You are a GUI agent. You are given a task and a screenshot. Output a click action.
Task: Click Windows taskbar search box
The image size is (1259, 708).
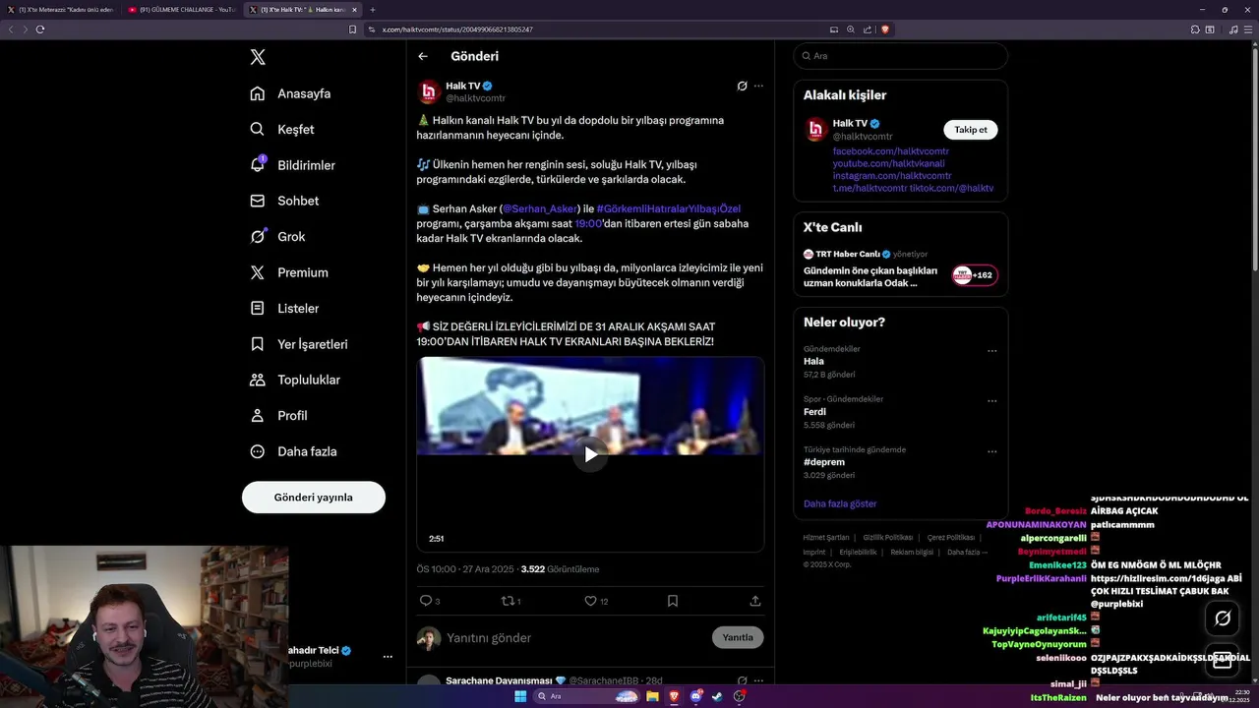point(587,696)
